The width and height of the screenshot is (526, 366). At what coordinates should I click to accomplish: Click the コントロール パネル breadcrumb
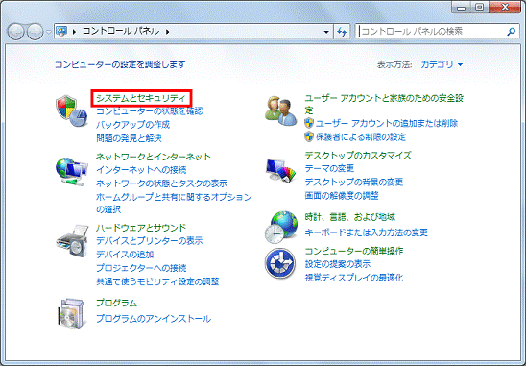pyautogui.click(x=121, y=32)
